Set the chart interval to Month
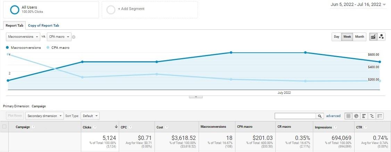The height and width of the screenshot is (152, 391). pos(359,37)
